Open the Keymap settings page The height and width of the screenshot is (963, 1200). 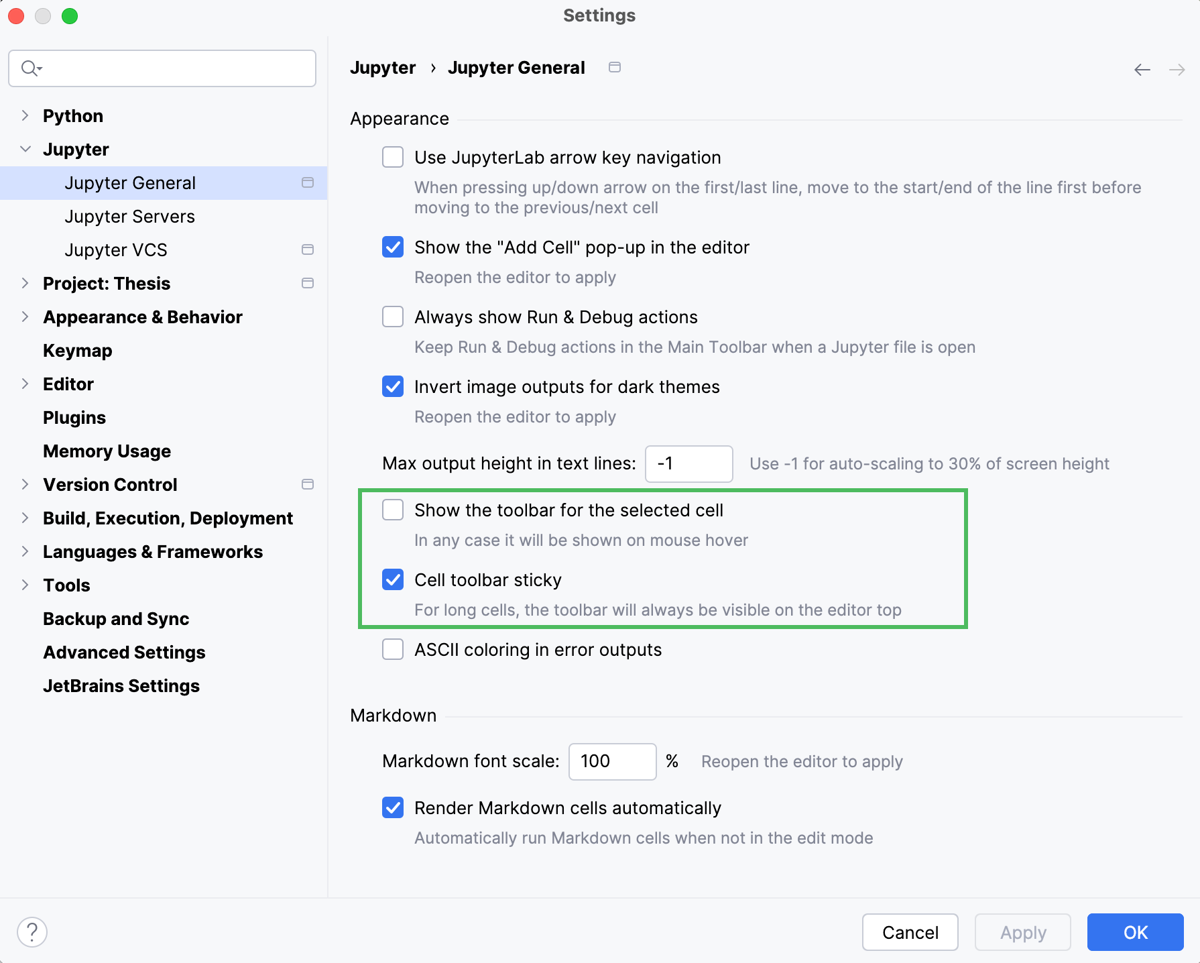(77, 350)
